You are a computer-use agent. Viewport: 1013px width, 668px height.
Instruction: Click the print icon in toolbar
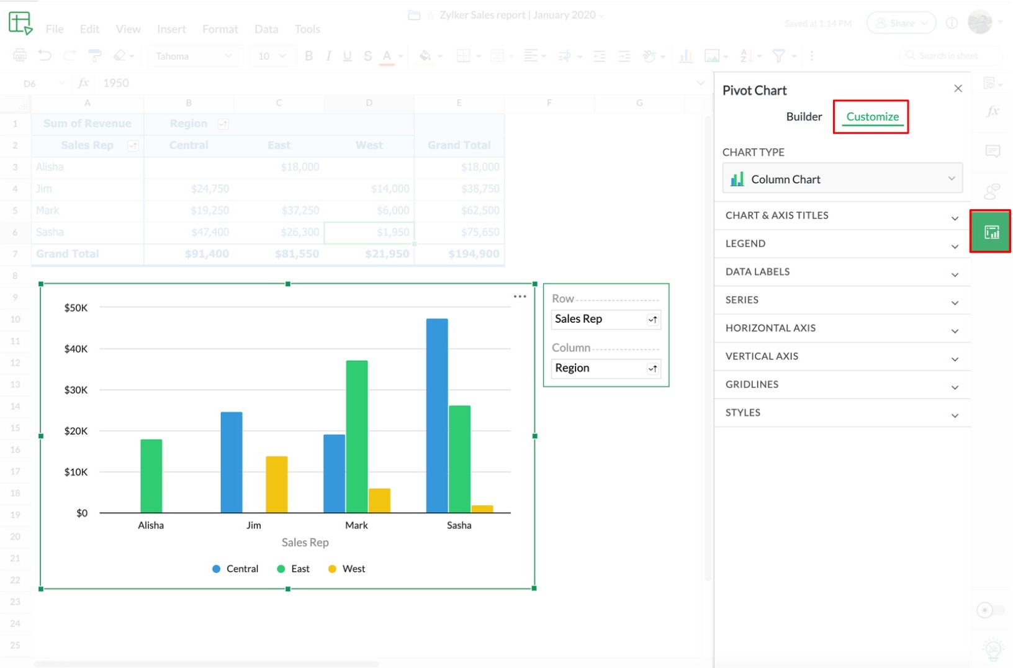tap(20, 56)
